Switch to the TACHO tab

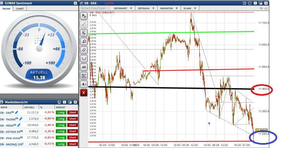(6, 9)
